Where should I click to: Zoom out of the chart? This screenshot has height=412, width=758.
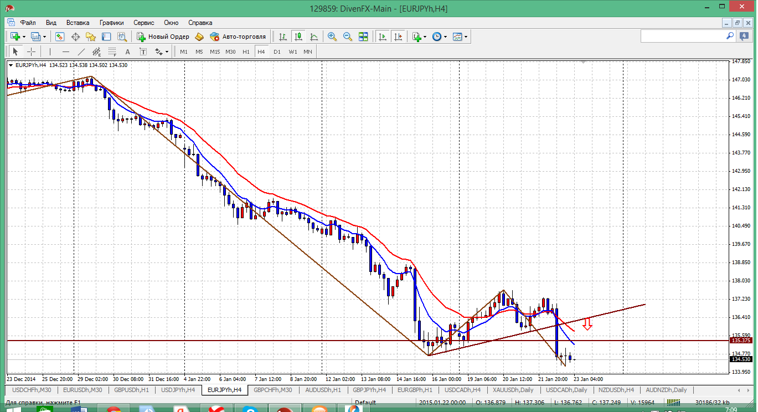348,37
